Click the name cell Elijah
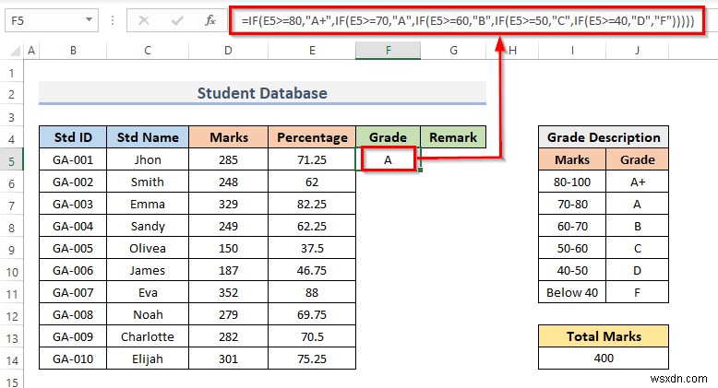 [x=148, y=359]
